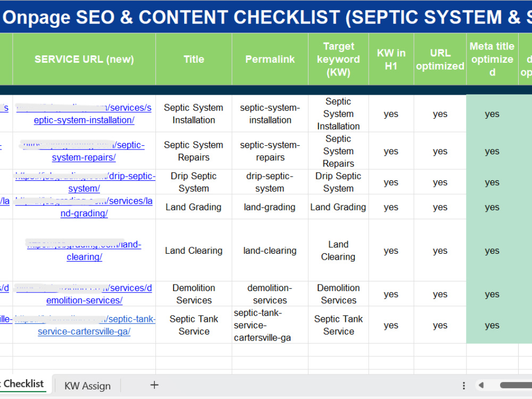Select permalink cell 'drip-septic-system'
532x399 pixels.
[270, 182]
